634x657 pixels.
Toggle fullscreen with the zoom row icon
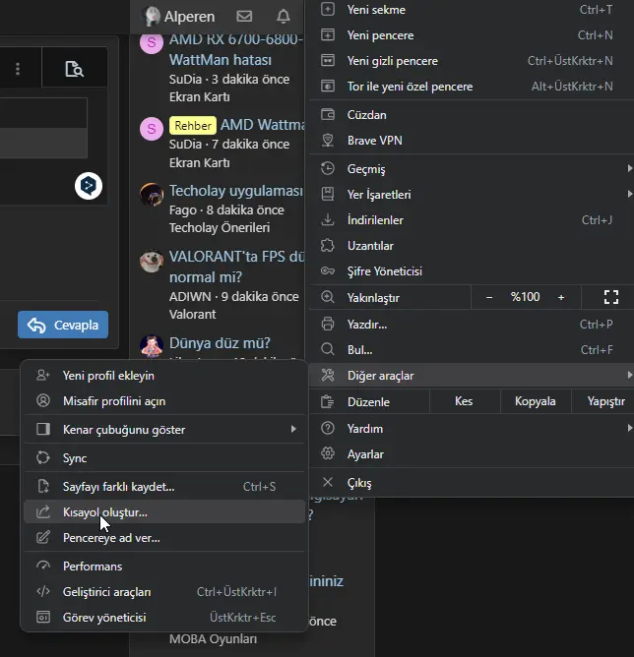click(611, 297)
